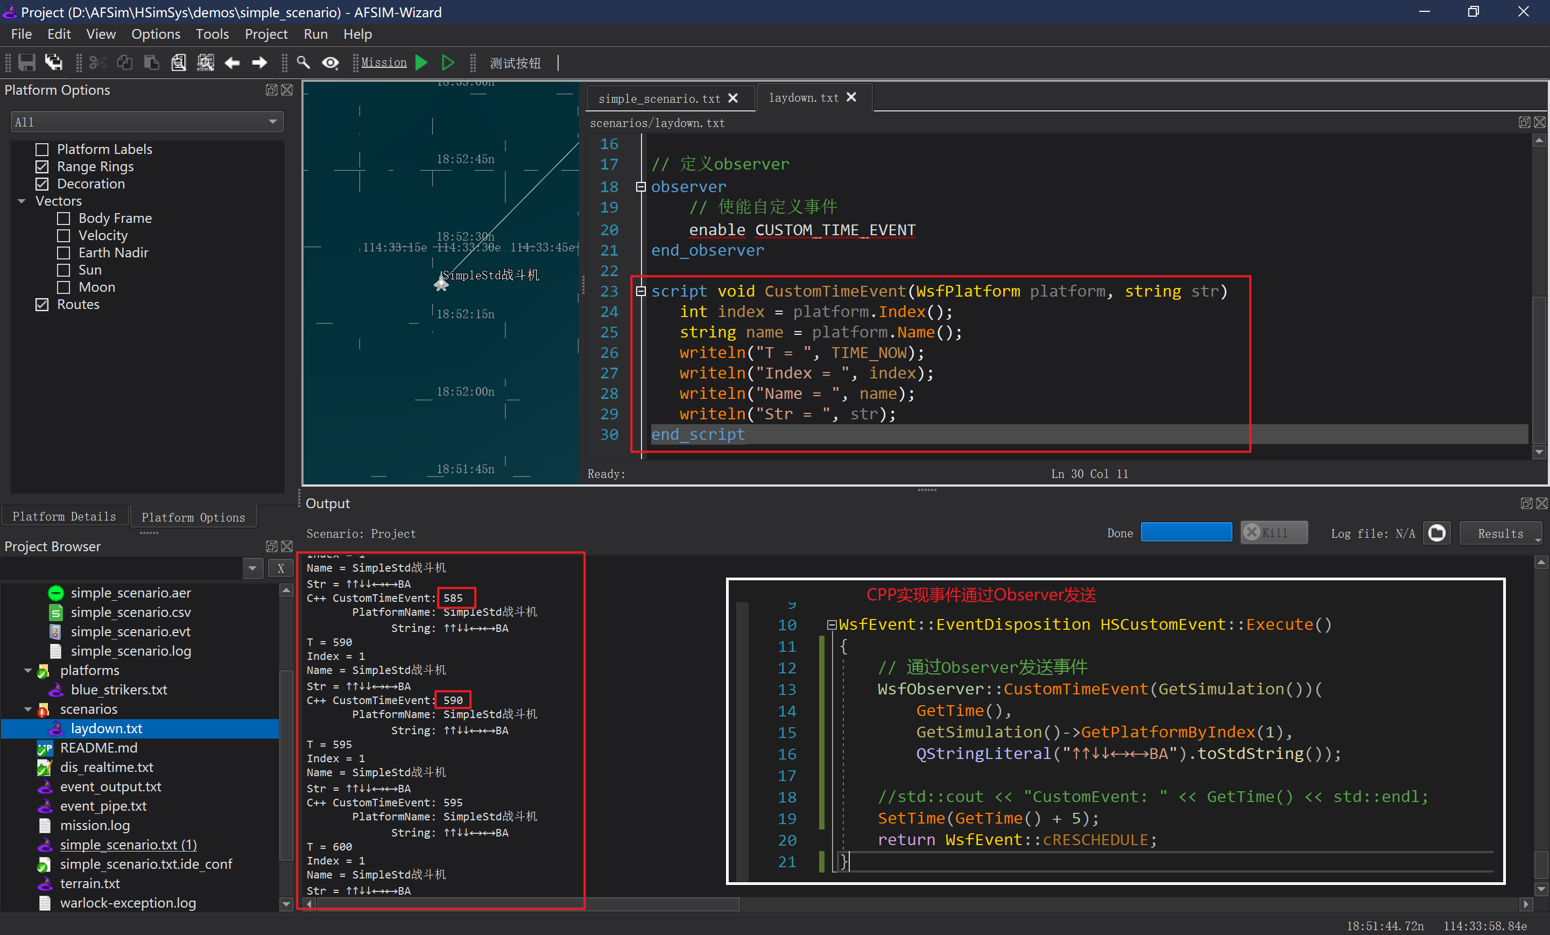Screen dimensions: 1550x935
Task: Switch to the simple_scenario.txt editor tab
Action: pyautogui.click(x=659, y=99)
